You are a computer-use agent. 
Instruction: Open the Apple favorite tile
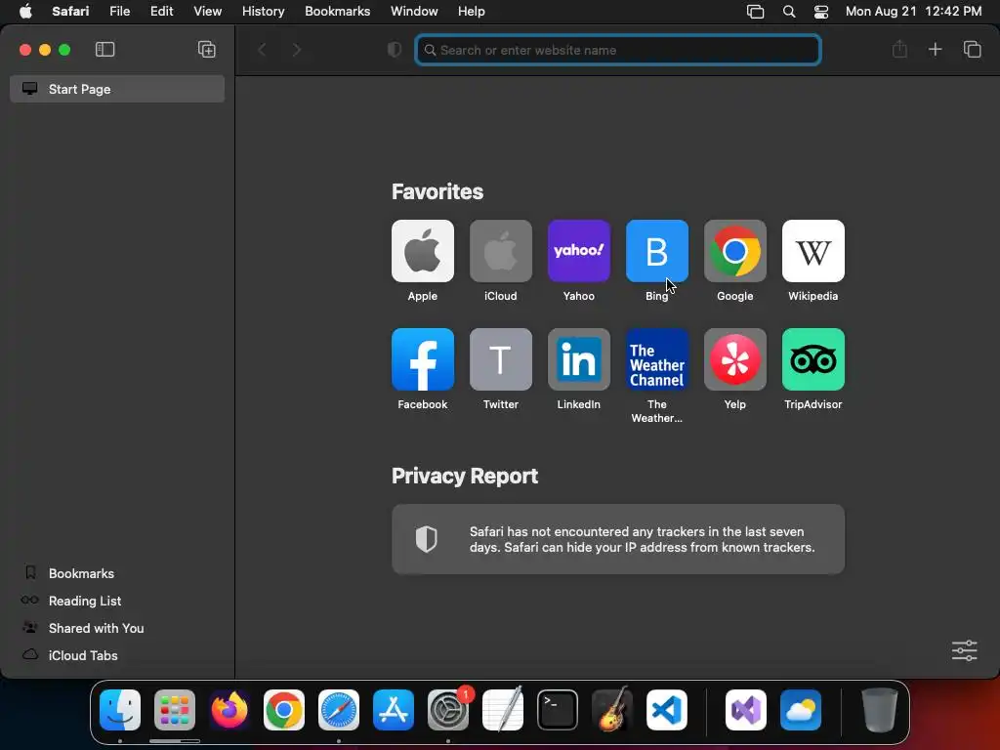422,251
